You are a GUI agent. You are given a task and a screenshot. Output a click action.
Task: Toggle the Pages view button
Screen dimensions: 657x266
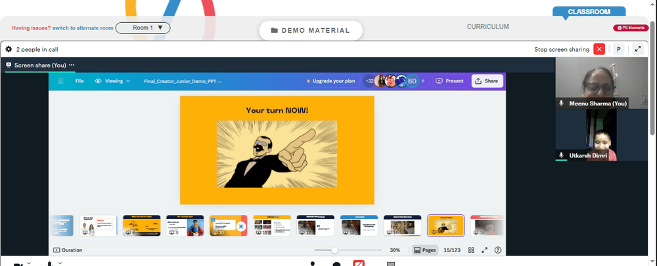[x=425, y=250]
